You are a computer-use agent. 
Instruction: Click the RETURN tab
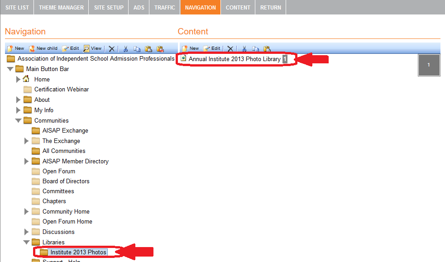pos(270,7)
